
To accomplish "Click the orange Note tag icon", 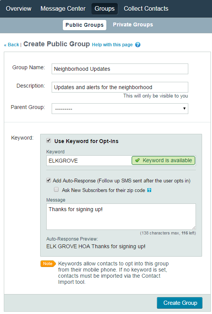I will click(x=48, y=264).
